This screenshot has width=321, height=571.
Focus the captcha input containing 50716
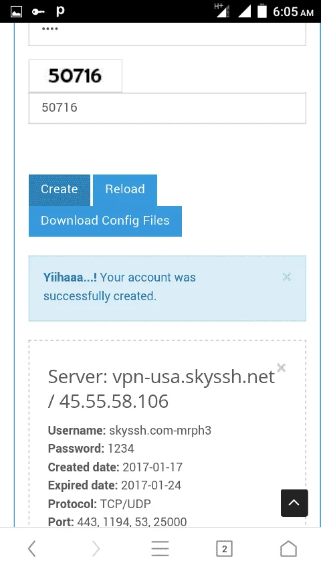(x=167, y=108)
